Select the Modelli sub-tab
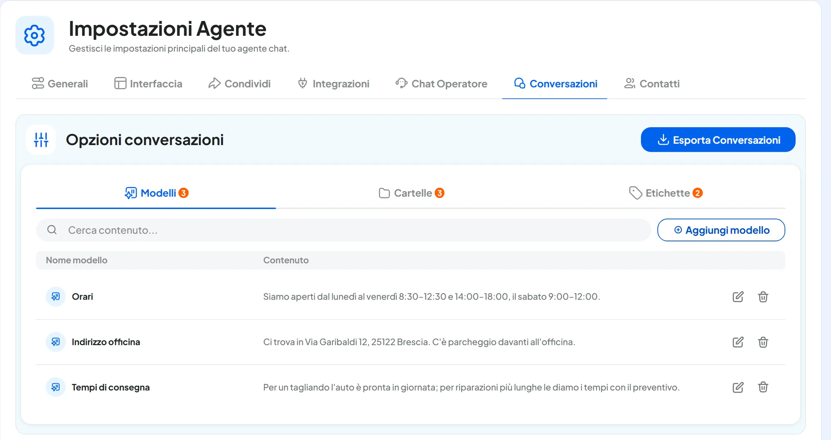831x440 pixels. (156, 193)
